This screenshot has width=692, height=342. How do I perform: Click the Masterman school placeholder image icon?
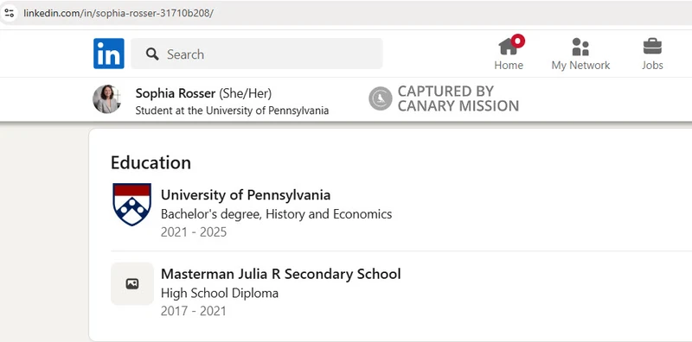(x=132, y=284)
